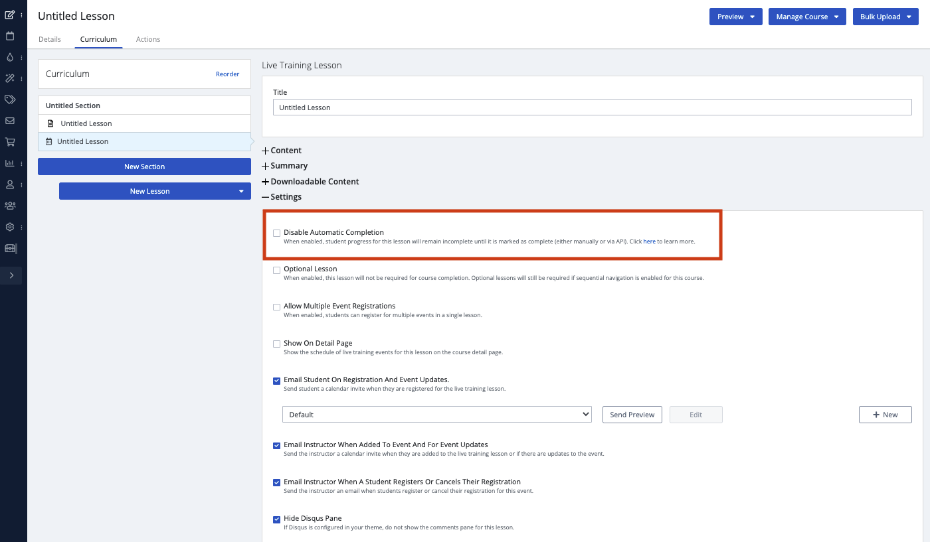Click the Send Preview button
930x542 pixels.
click(632, 415)
